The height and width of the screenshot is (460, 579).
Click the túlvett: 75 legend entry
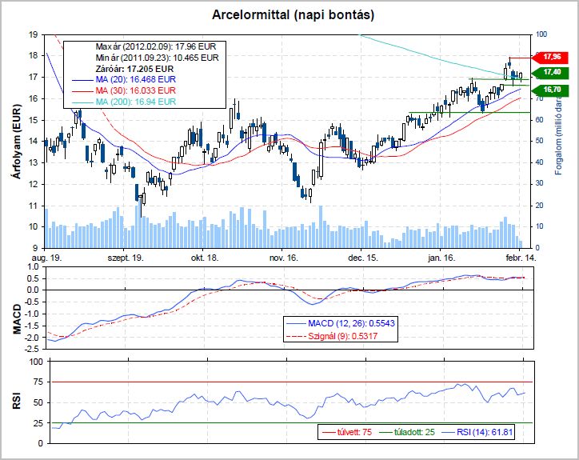(x=347, y=432)
